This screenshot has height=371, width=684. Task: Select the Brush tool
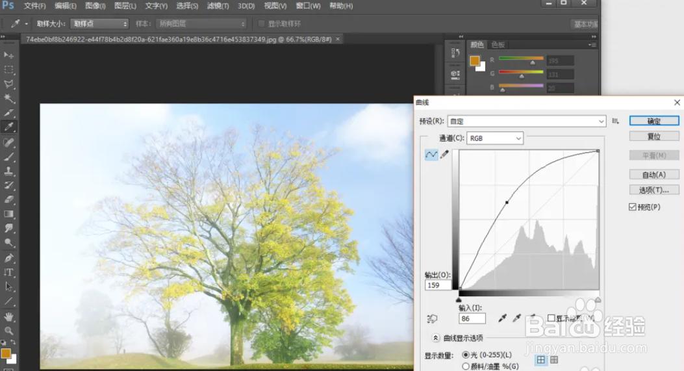tap(8, 157)
